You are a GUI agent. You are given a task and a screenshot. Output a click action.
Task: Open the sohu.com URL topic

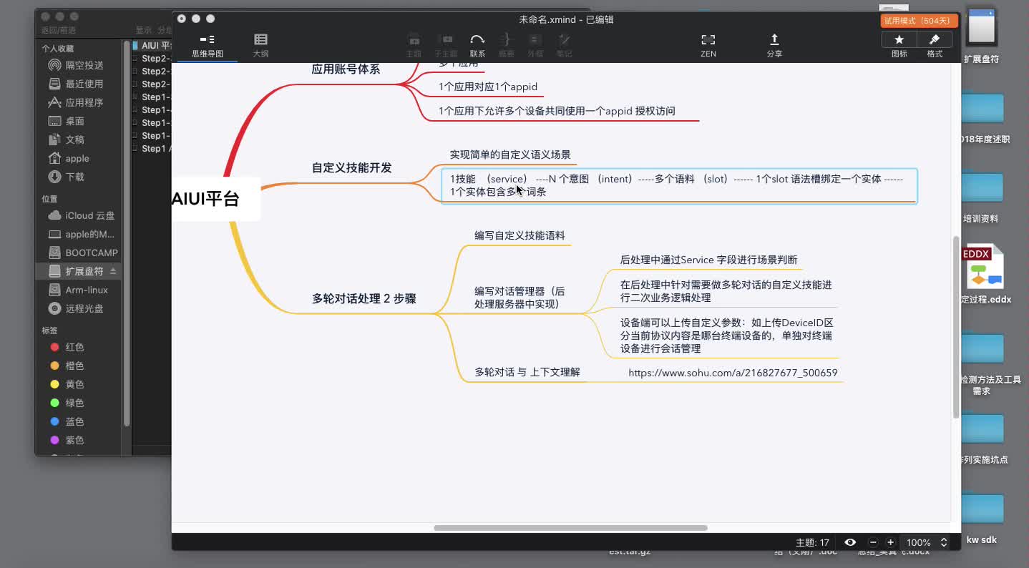733,373
